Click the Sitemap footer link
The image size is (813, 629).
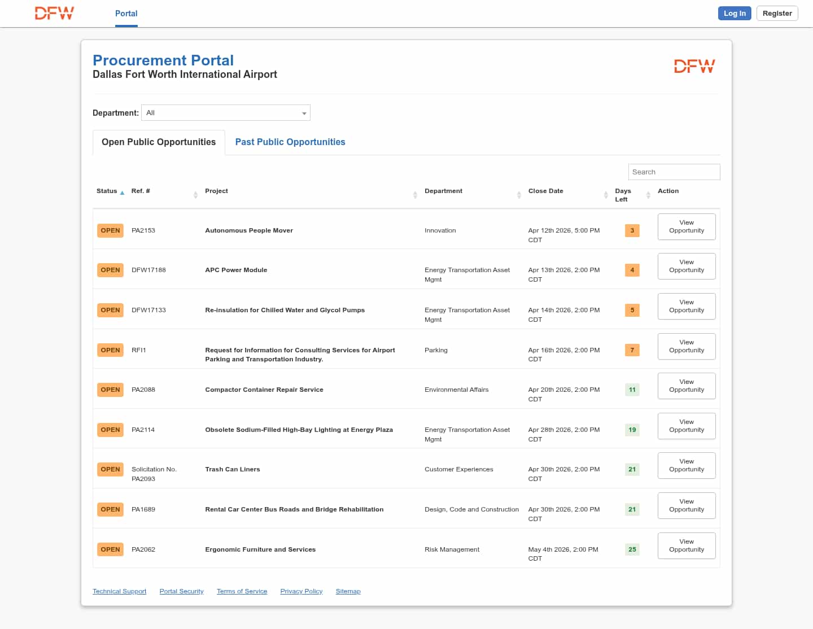[x=348, y=591]
